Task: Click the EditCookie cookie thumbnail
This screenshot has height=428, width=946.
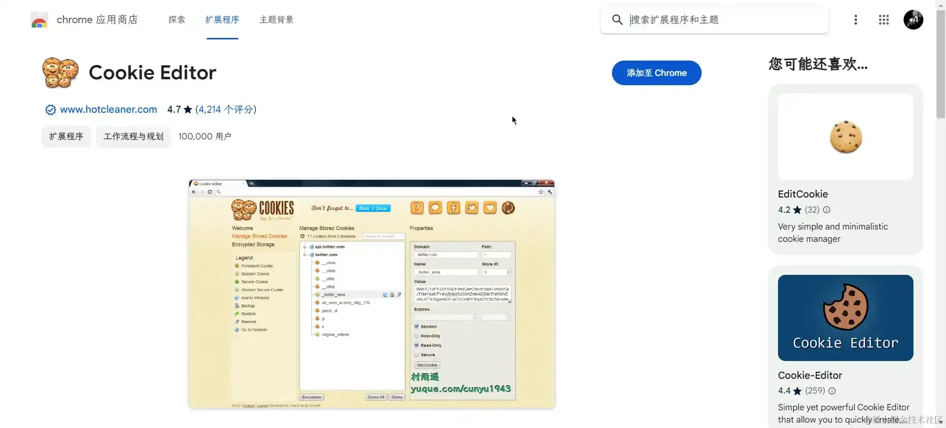Action: click(845, 137)
